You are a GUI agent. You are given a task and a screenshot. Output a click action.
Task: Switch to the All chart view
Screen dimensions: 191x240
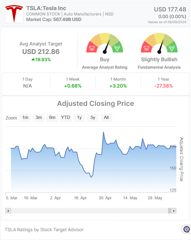[106, 118]
